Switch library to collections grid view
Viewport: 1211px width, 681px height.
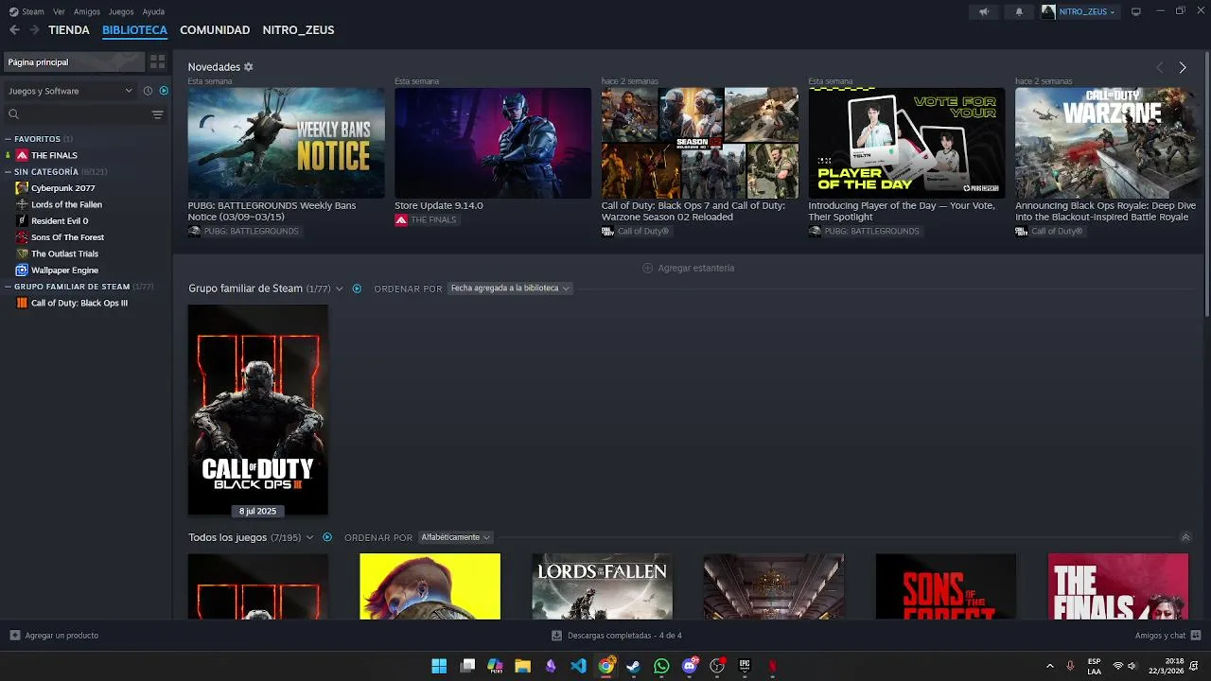[x=157, y=61]
